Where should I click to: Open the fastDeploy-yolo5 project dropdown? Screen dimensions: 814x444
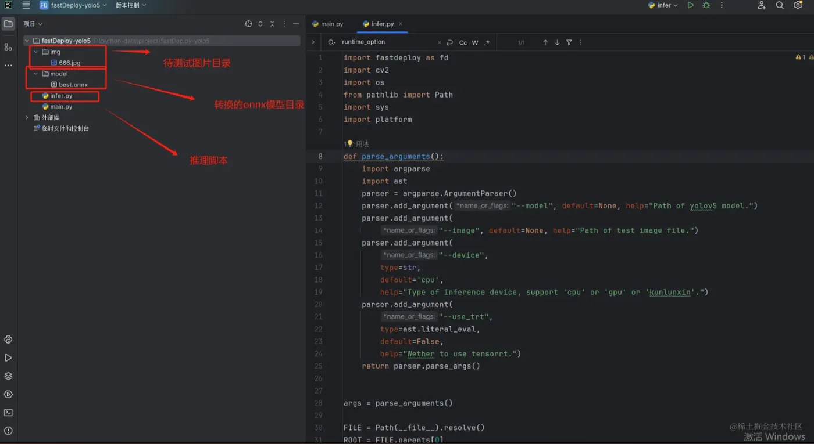pos(74,5)
